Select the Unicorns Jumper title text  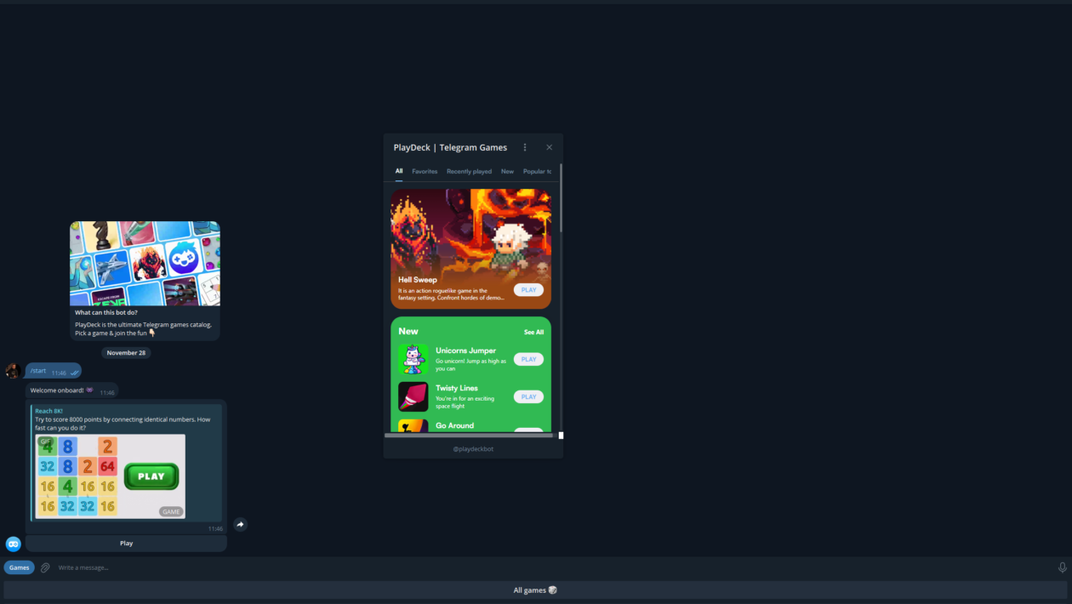coord(465,350)
